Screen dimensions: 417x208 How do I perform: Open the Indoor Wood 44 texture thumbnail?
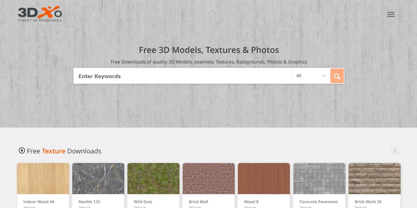[43, 178]
